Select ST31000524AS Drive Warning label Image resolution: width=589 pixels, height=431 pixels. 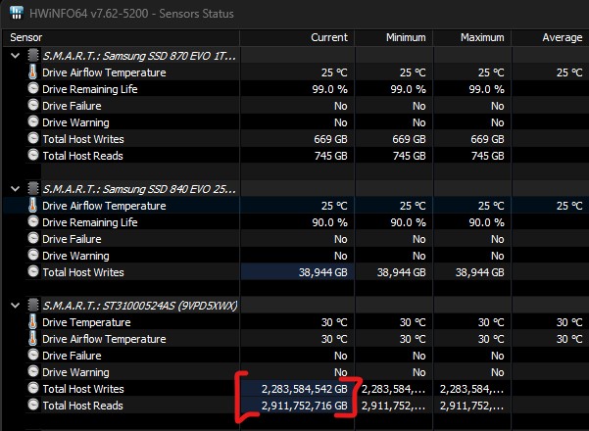click(x=75, y=372)
